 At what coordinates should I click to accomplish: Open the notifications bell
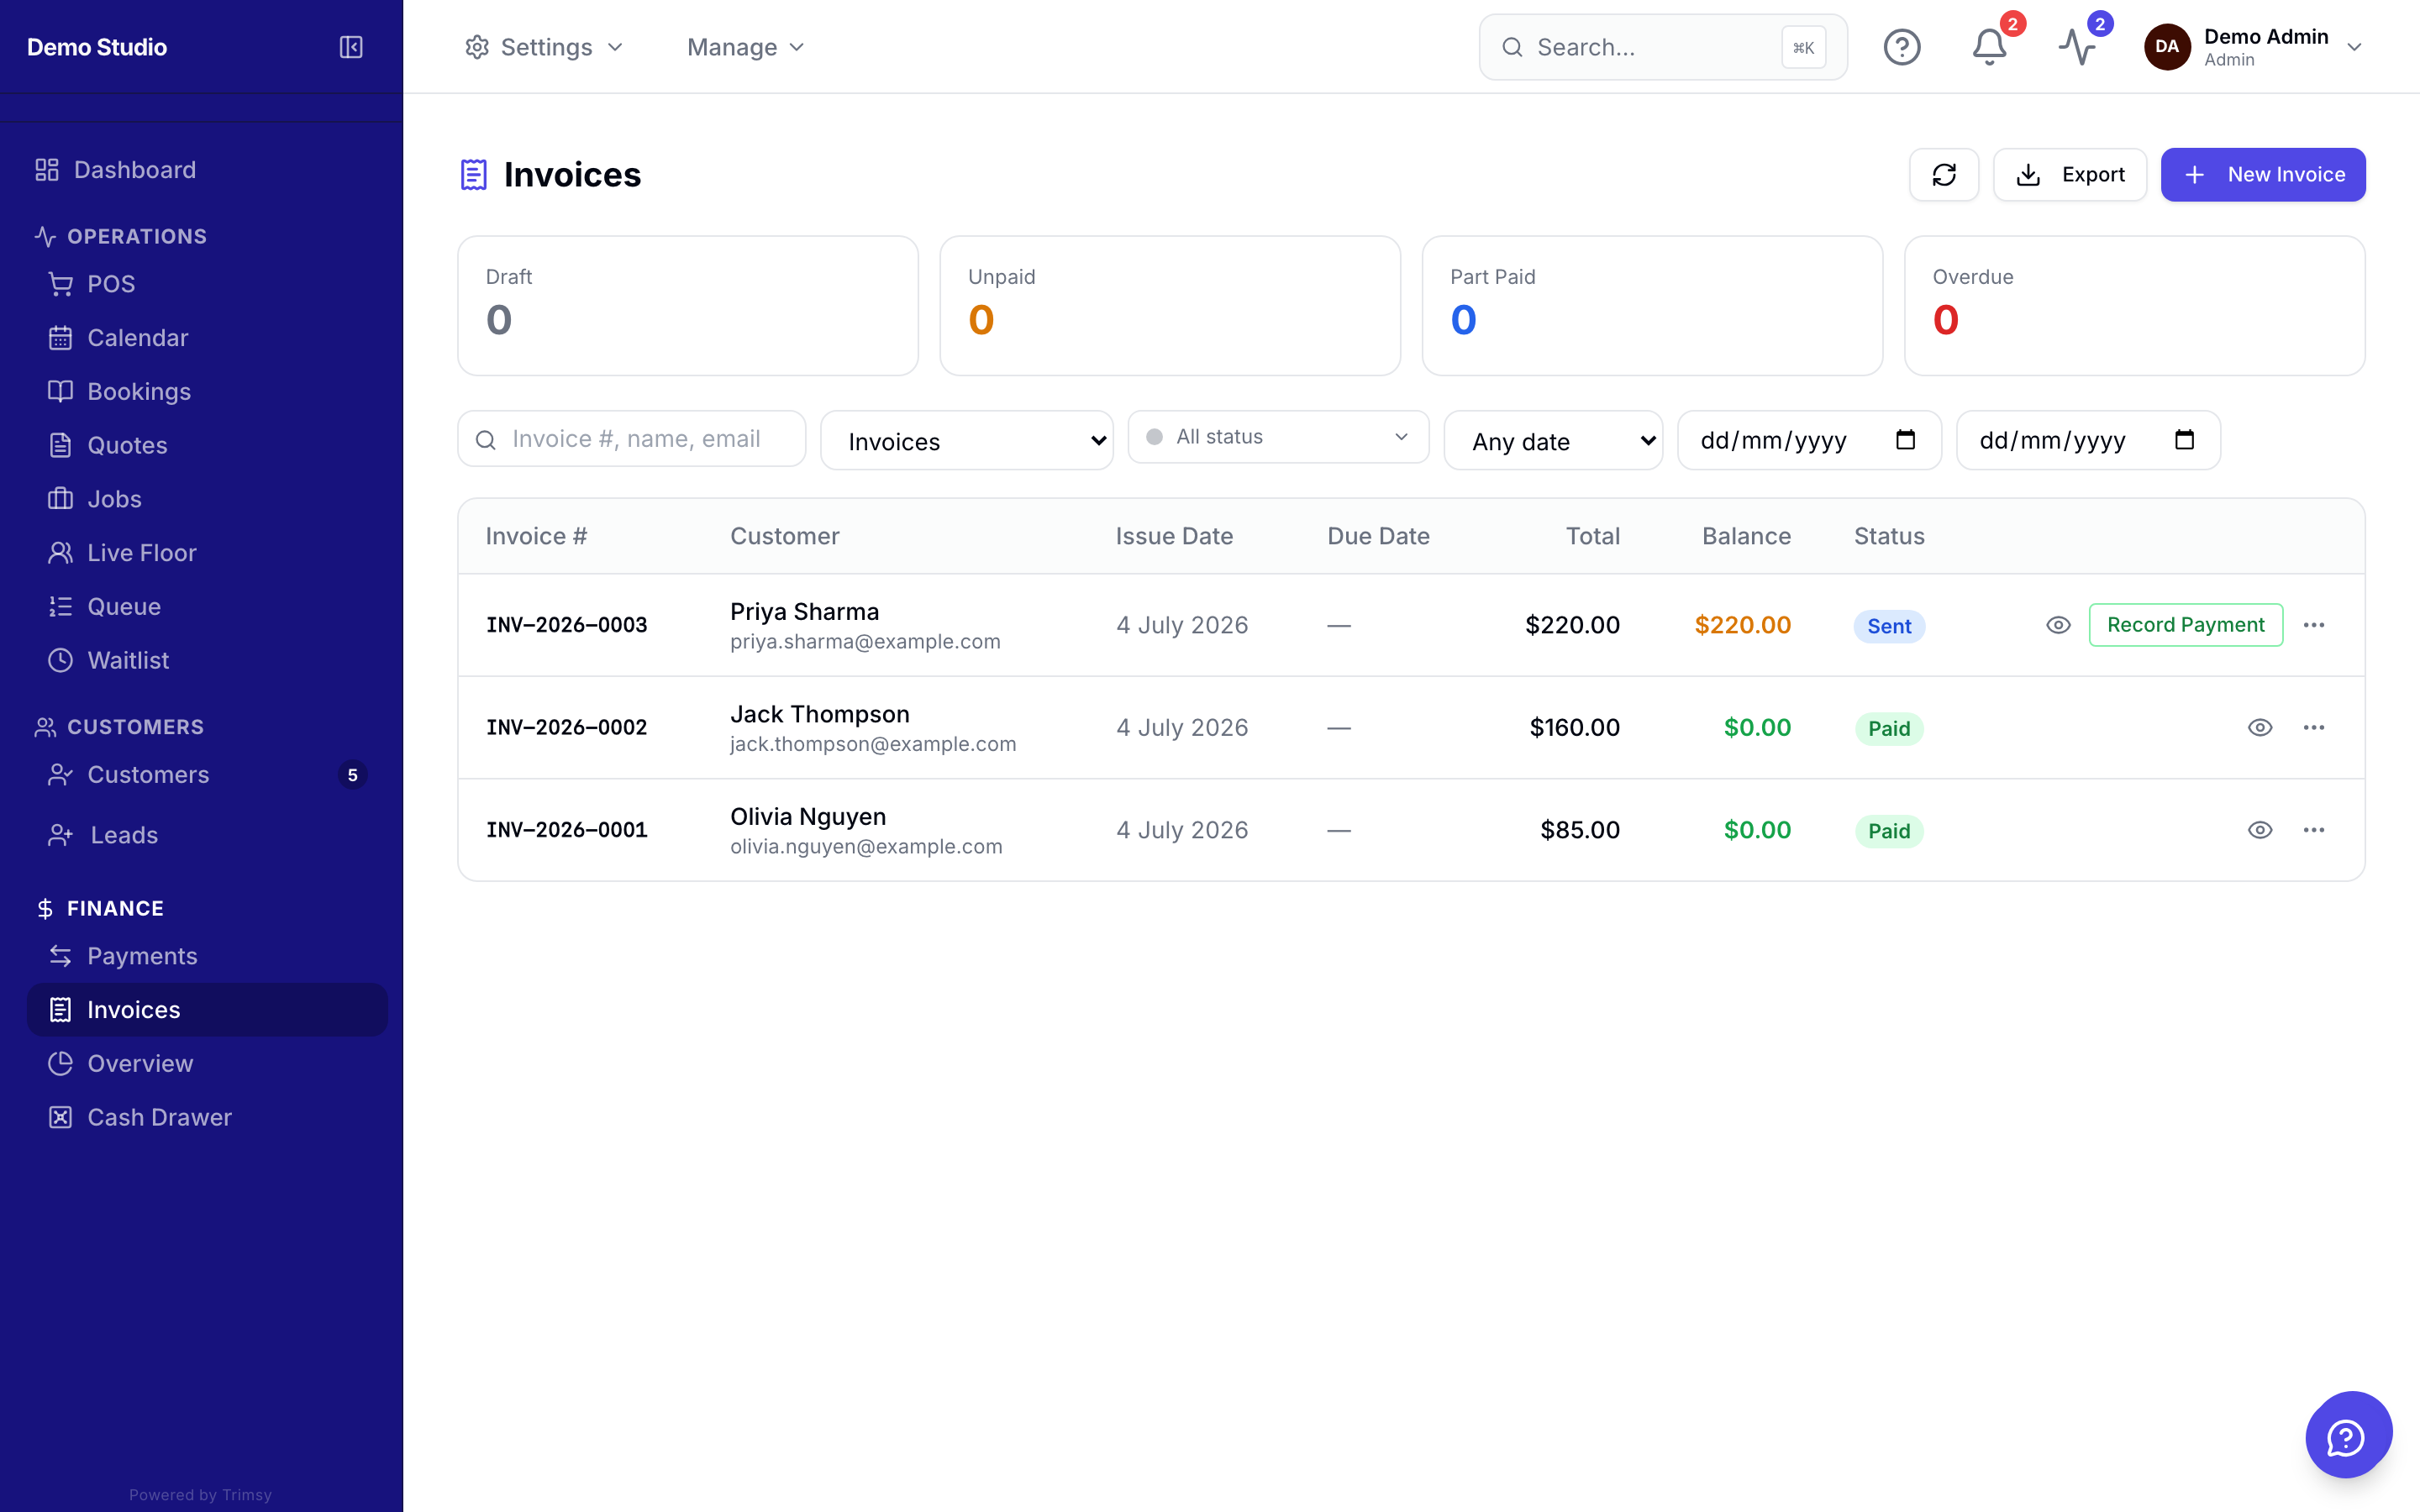[x=1989, y=47]
